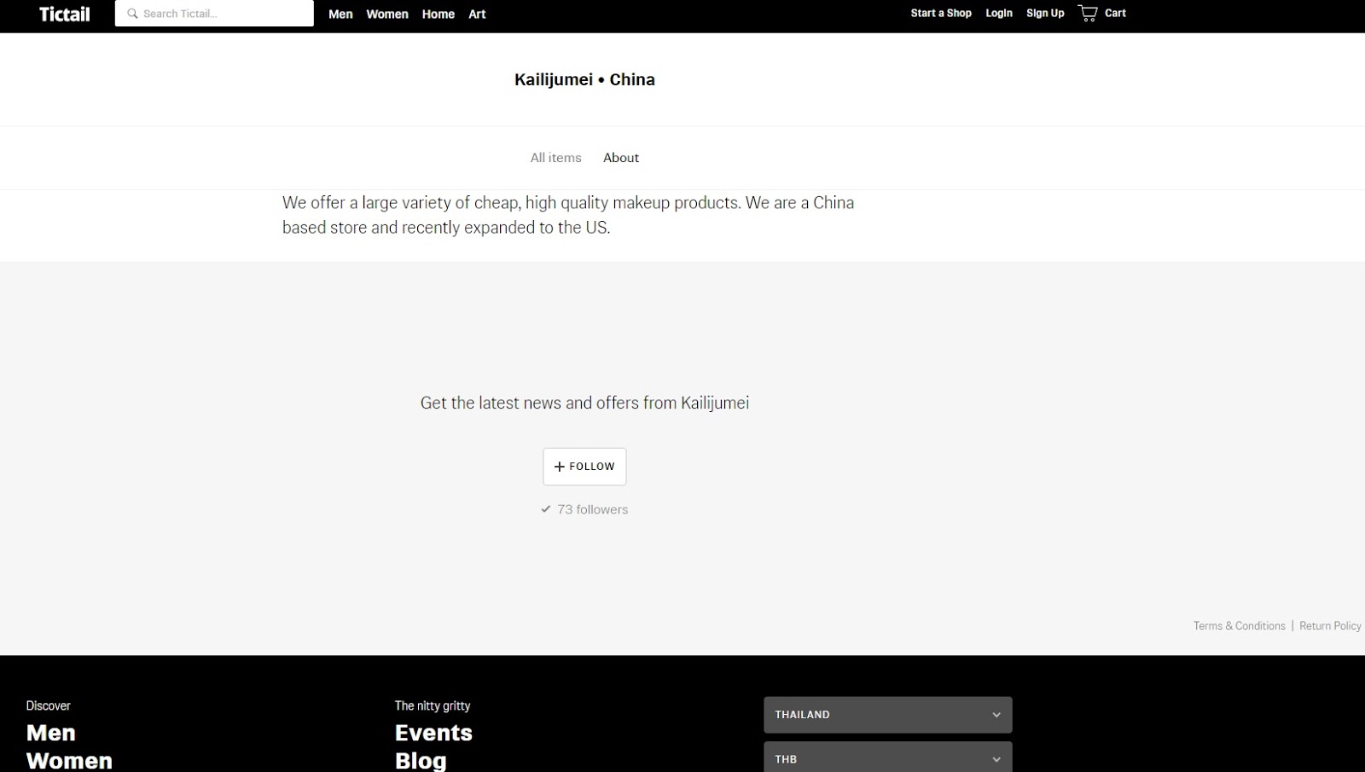Click the plus icon on Follow button
The width and height of the screenshot is (1365, 772).
click(x=560, y=467)
